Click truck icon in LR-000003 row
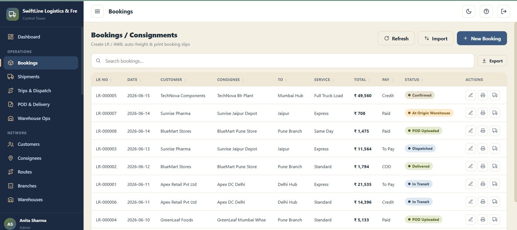Image resolution: width=517 pixels, height=230 pixels. (495, 148)
